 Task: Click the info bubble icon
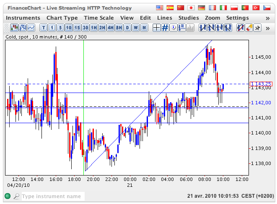pyautogui.click(x=174, y=28)
